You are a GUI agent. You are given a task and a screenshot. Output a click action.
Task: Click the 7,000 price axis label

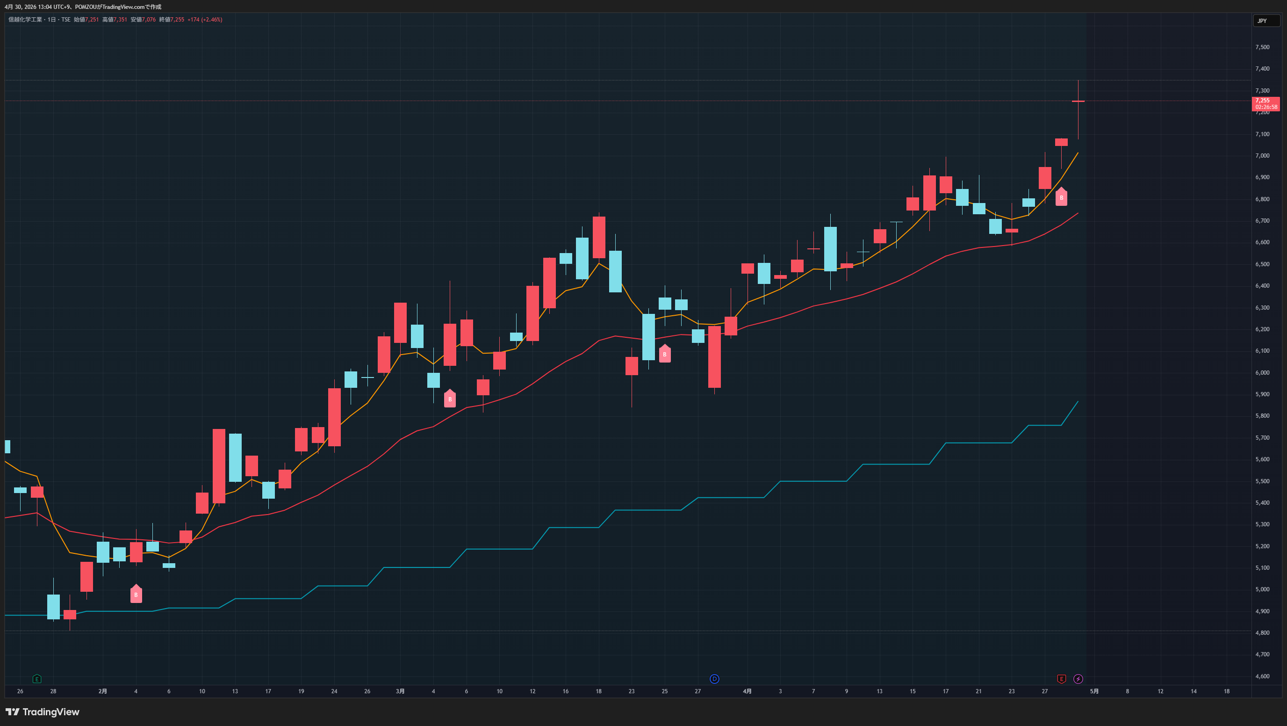[1262, 155]
